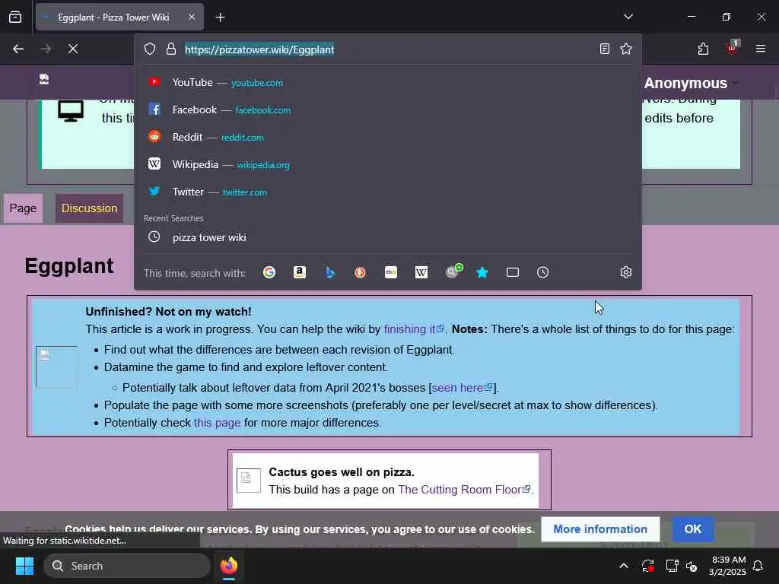
Task: Search with Bing this time
Action: point(330,272)
